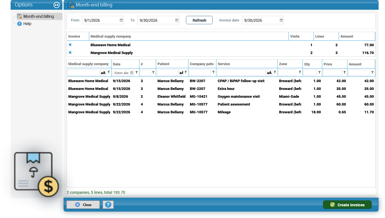
Task: Collapse the Options panel with the arrows icon
Action: (x=57, y=5)
